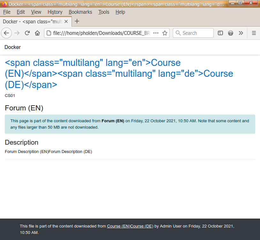
Task: Click the Docker site name in header
Action: [x=12, y=47]
